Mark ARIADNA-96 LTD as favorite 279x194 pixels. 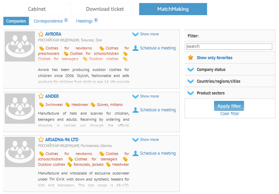tap(41, 140)
